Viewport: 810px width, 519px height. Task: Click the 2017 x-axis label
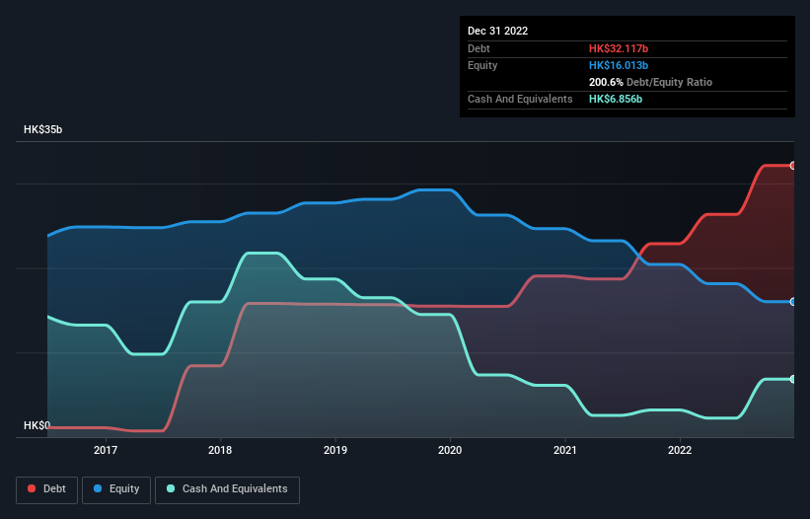pos(106,450)
